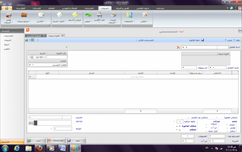Expand the المخزن الرئيسي warehouse dropdown
The height and width of the screenshot is (152, 242).
[30, 65]
